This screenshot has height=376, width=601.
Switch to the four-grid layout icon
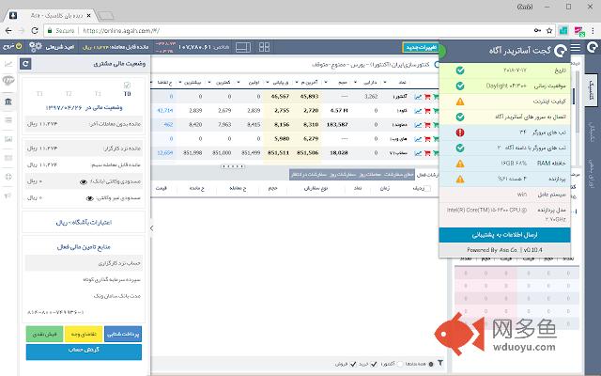coord(264,47)
